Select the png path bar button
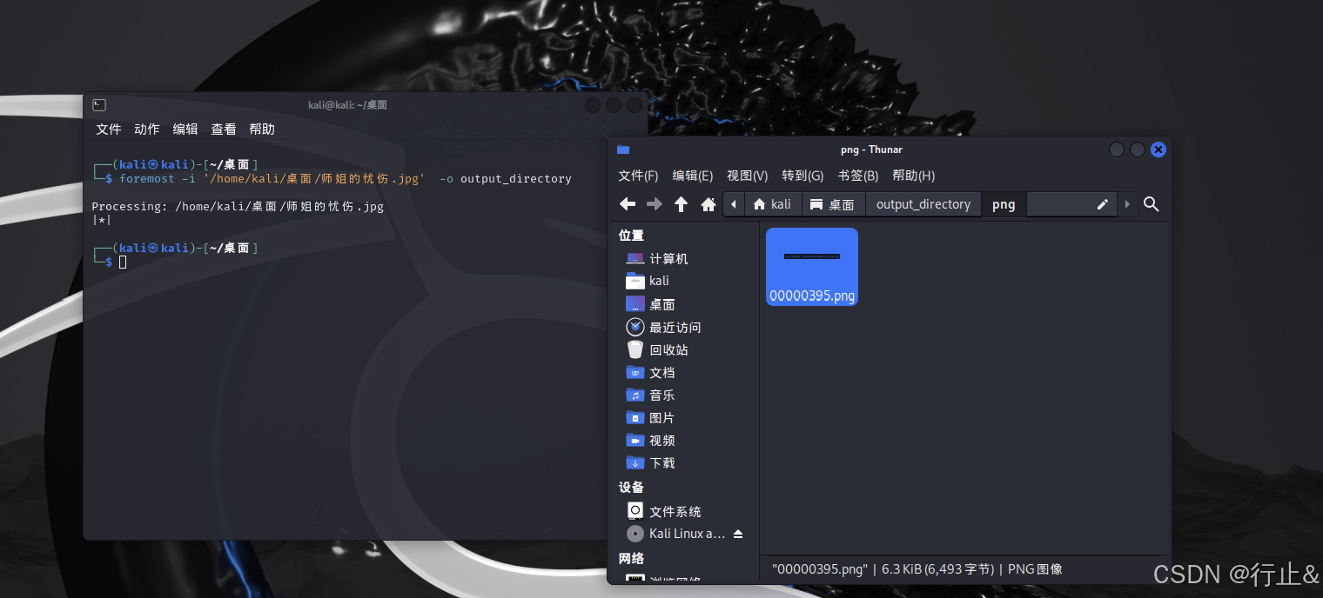This screenshot has height=598, width=1323. (1004, 204)
